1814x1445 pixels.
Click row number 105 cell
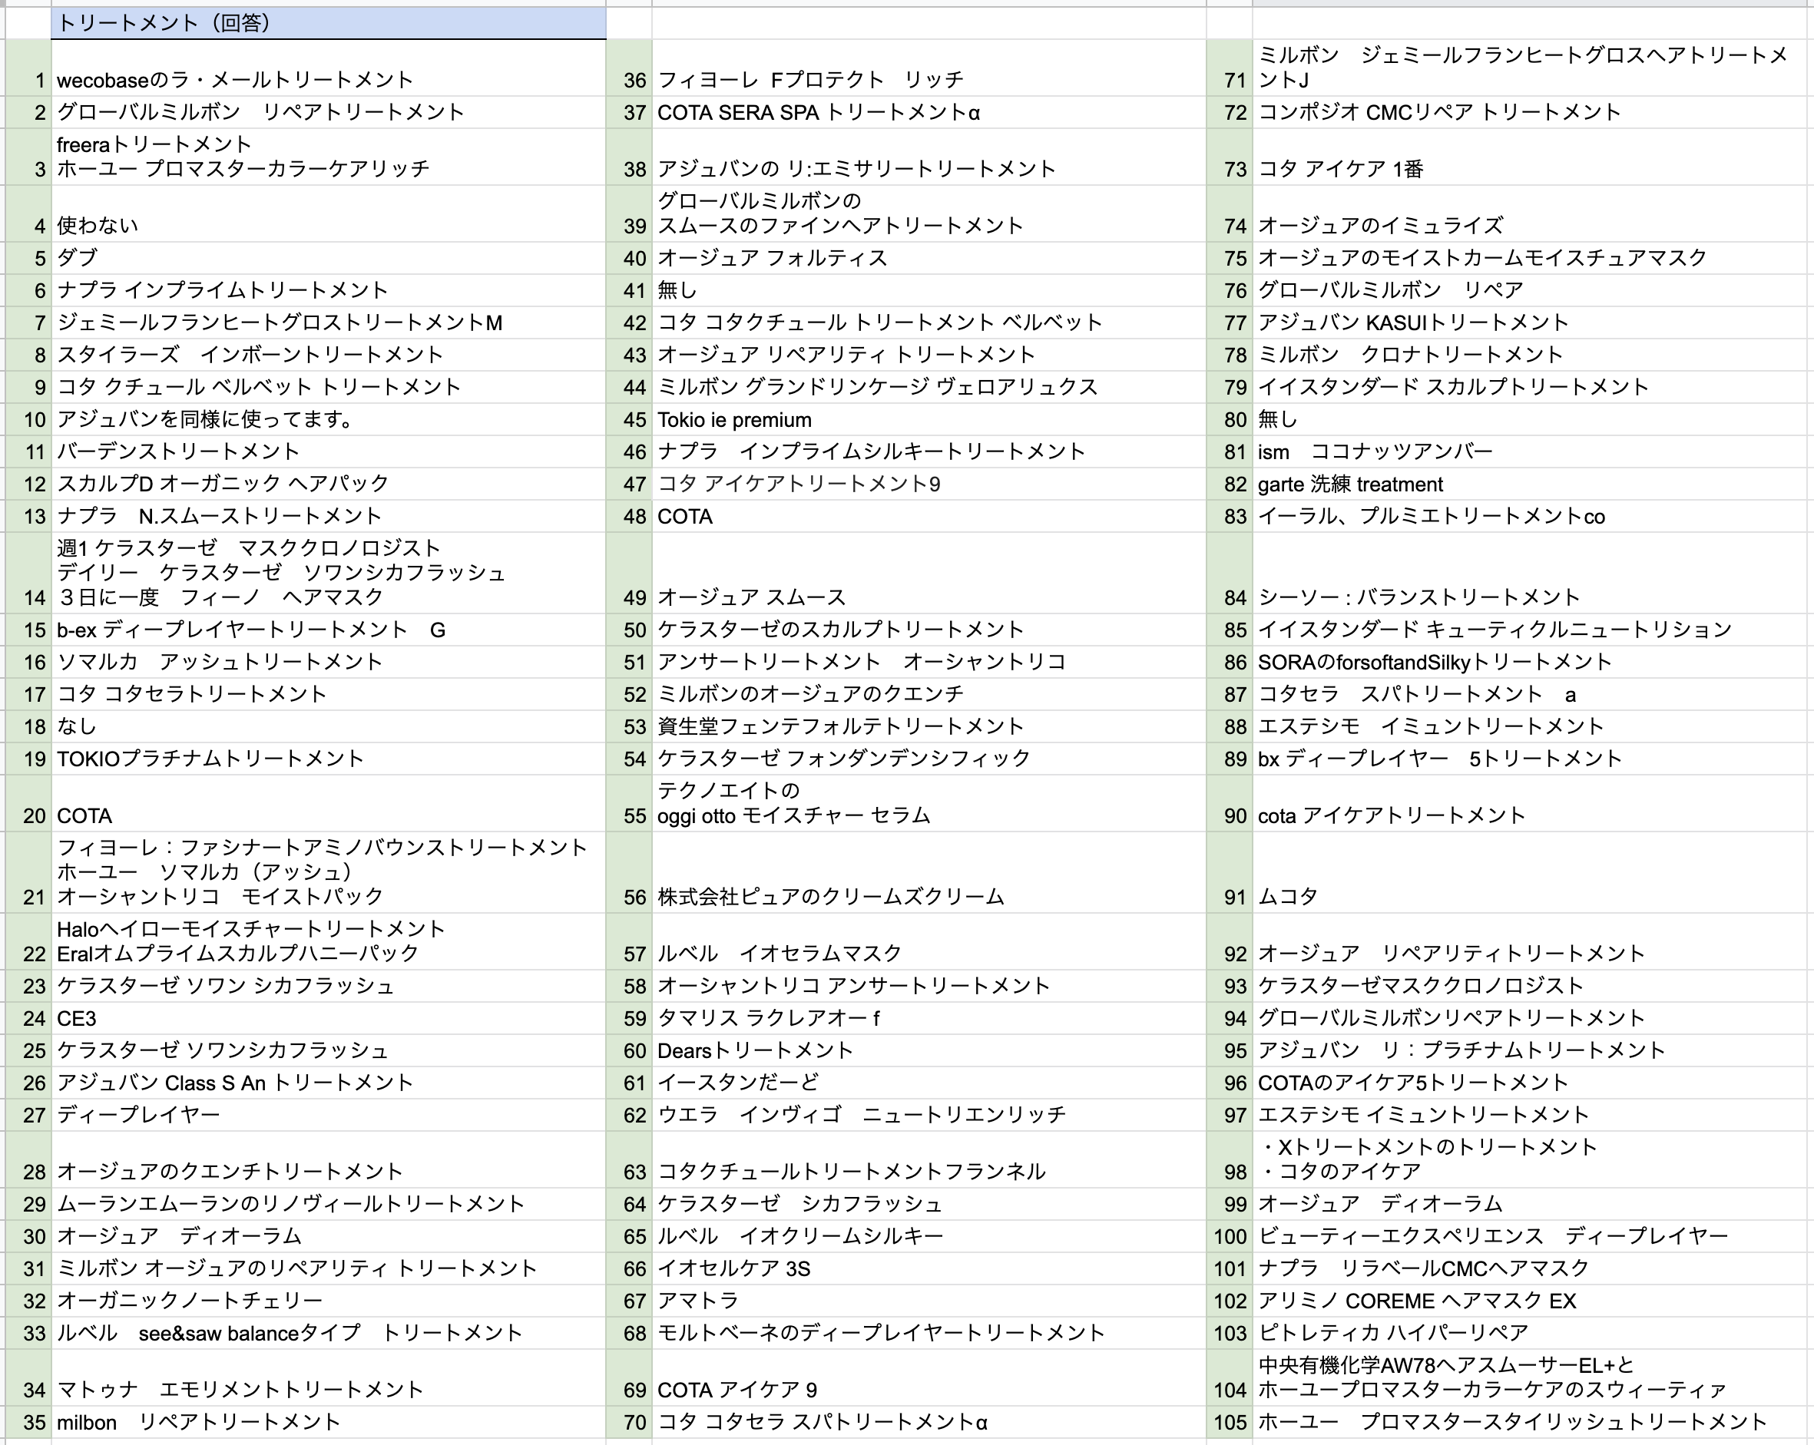(1230, 1422)
